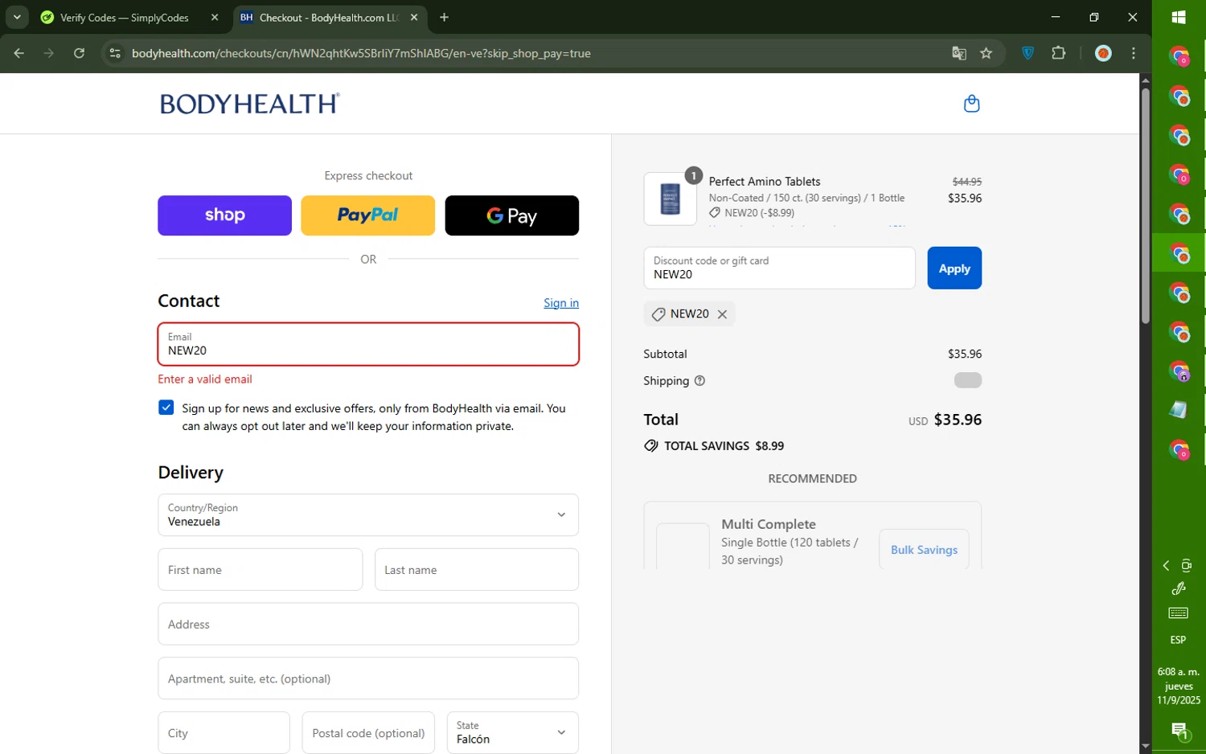
Task: Click the Email input field
Action: tap(368, 344)
